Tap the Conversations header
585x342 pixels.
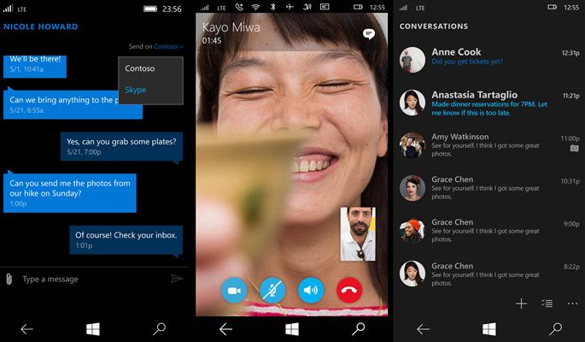pos(434,27)
